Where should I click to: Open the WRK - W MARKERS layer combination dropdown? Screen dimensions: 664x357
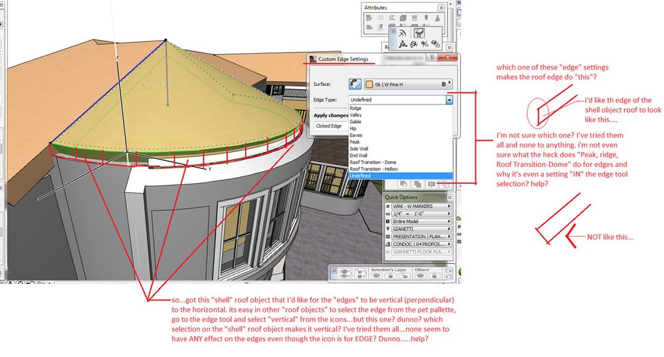(x=421, y=206)
